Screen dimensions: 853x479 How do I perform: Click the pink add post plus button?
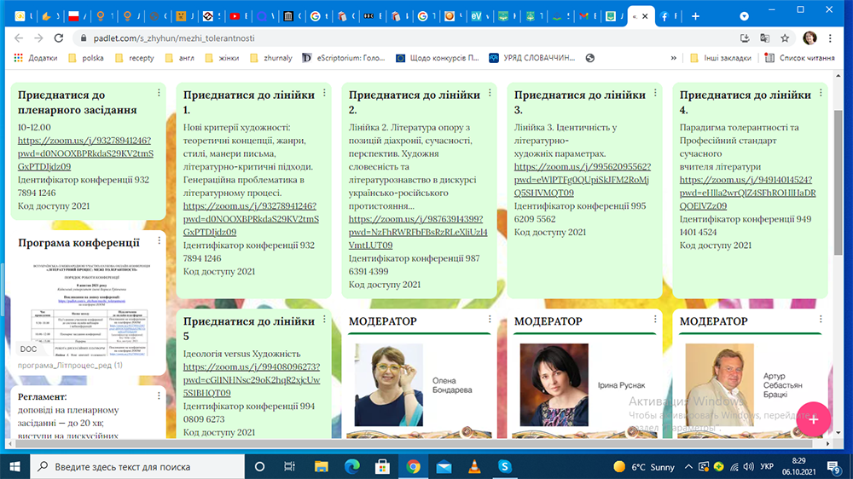coord(813,418)
